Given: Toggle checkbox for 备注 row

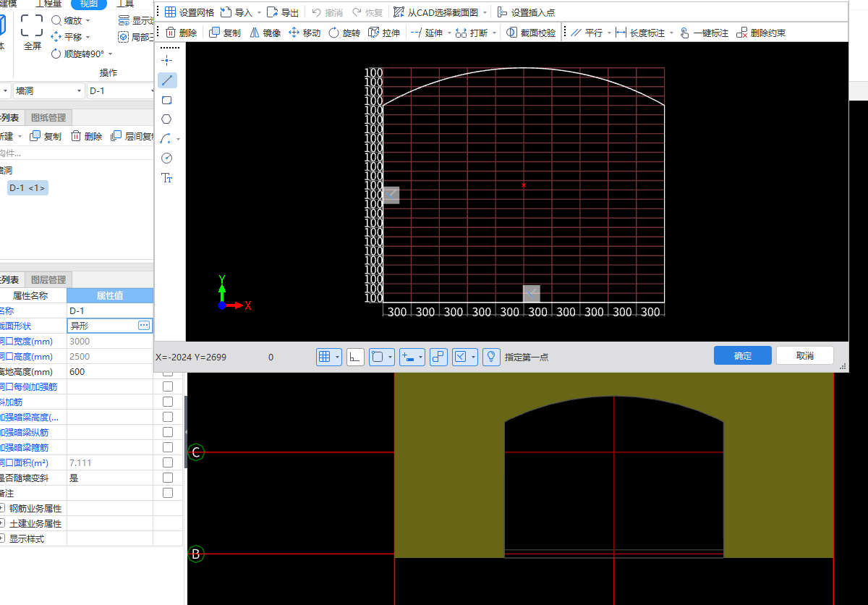Looking at the screenshot, I should (168, 493).
